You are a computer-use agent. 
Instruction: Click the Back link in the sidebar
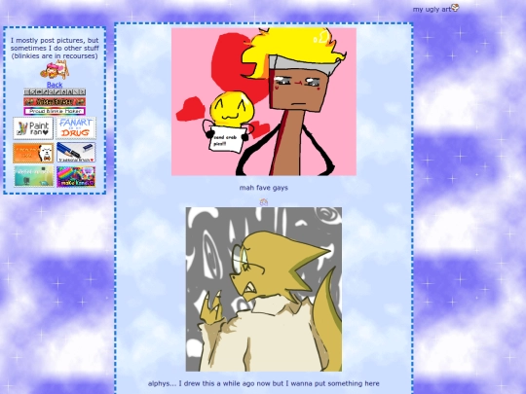pyautogui.click(x=55, y=85)
